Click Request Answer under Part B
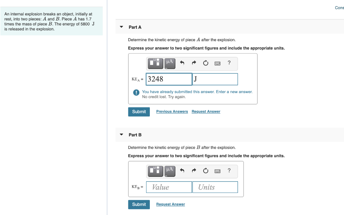The image size is (344, 215). [170, 204]
